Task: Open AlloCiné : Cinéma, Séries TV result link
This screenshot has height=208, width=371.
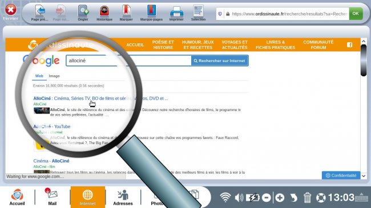Action: pos(100,99)
